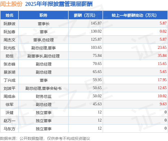Screen dimensions: 168x141
Task: Select the name 景浙湖
Action: (x=10, y=72)
